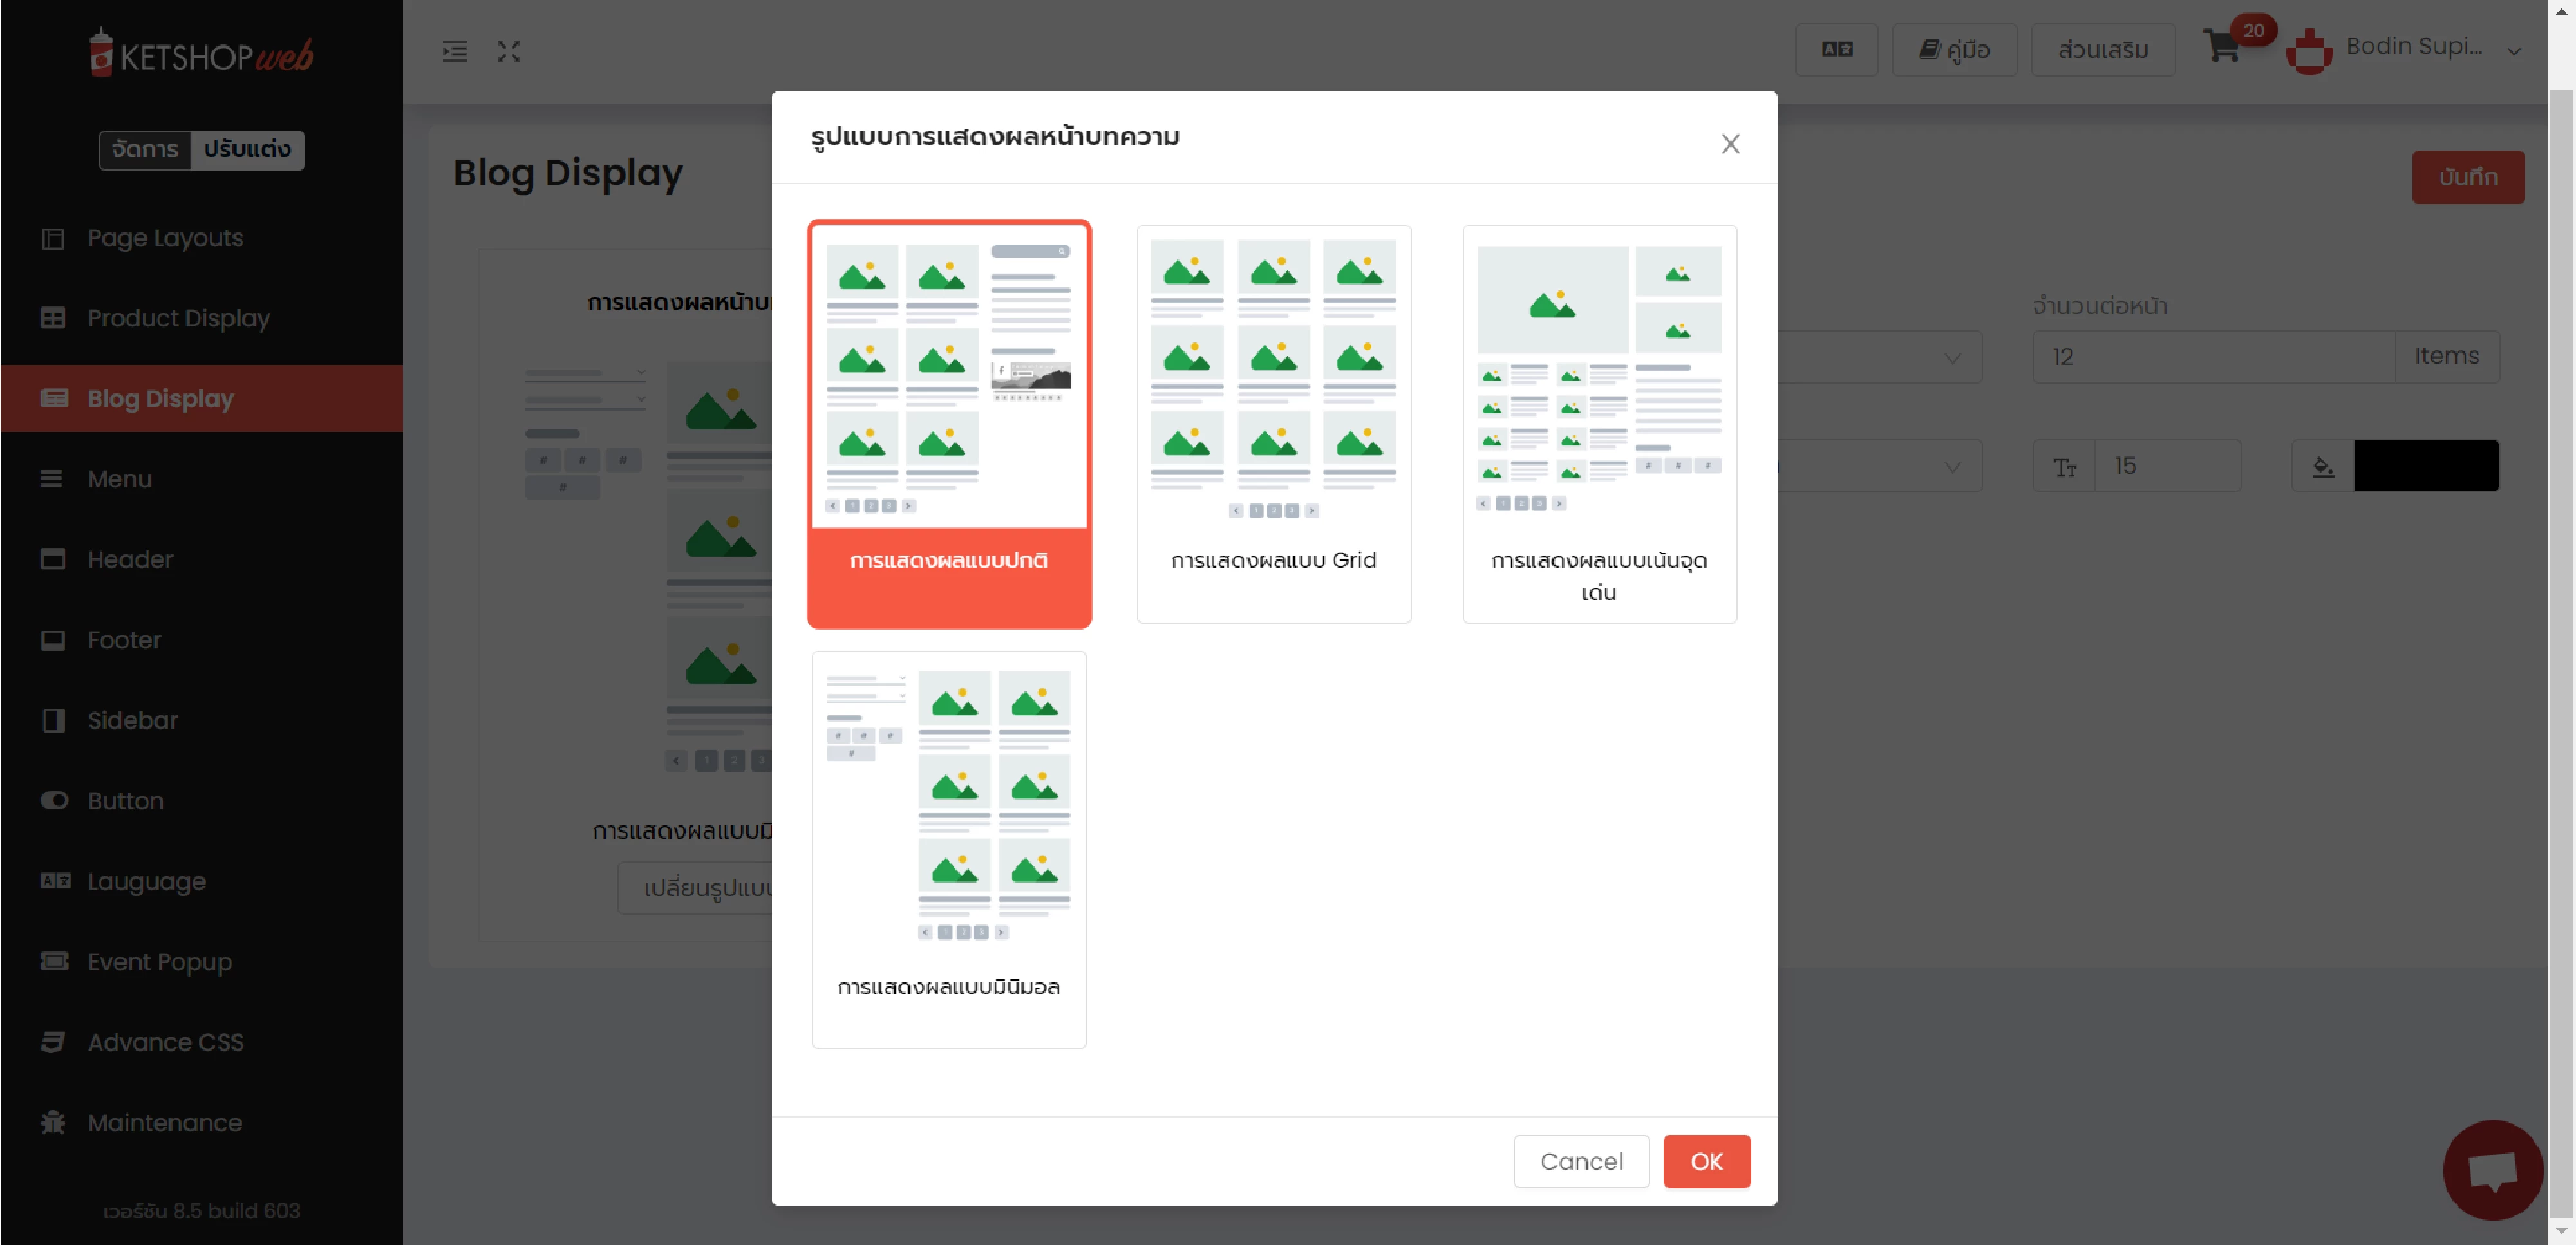Click the Lauguage sidebar icon

(x=55, y=881)
